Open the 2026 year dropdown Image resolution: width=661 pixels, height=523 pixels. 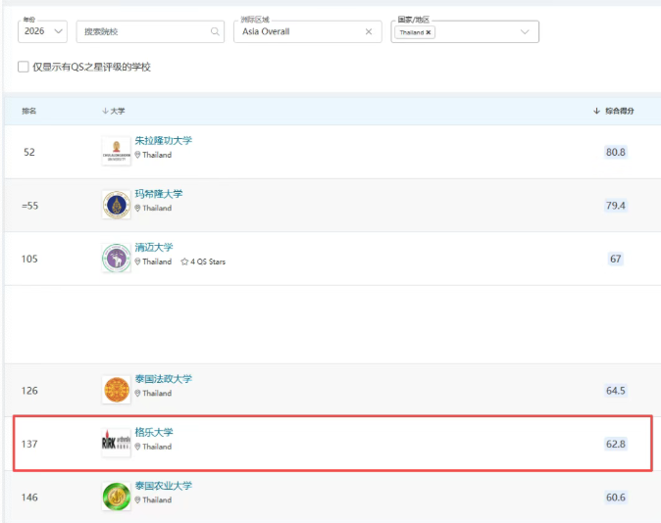tap(42, 31)
